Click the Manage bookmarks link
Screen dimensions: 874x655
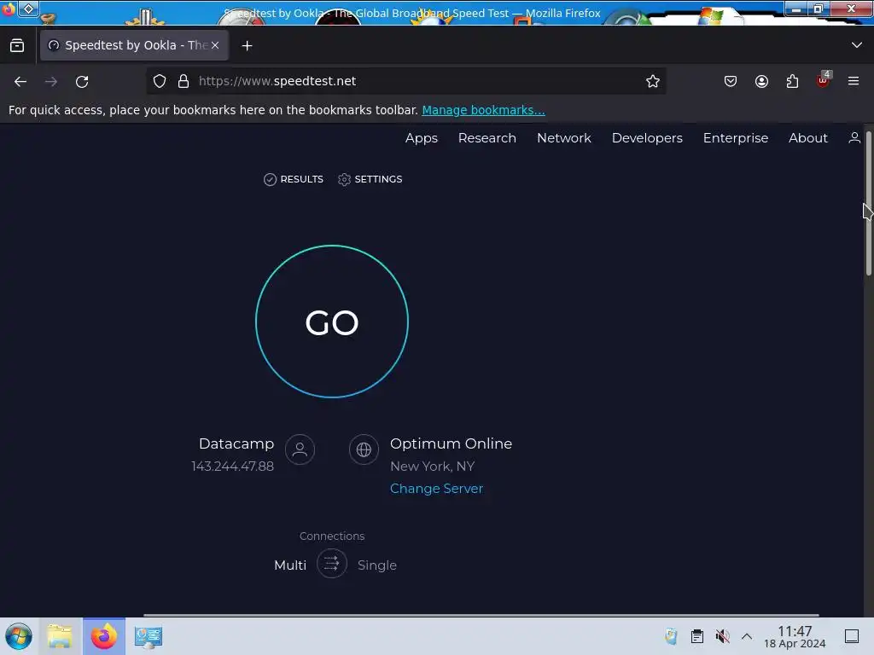[483, 110]
